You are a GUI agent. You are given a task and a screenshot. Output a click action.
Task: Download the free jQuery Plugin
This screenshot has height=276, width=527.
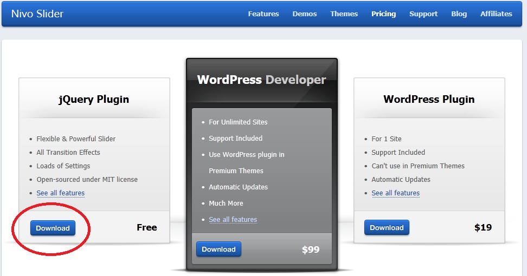53,228
